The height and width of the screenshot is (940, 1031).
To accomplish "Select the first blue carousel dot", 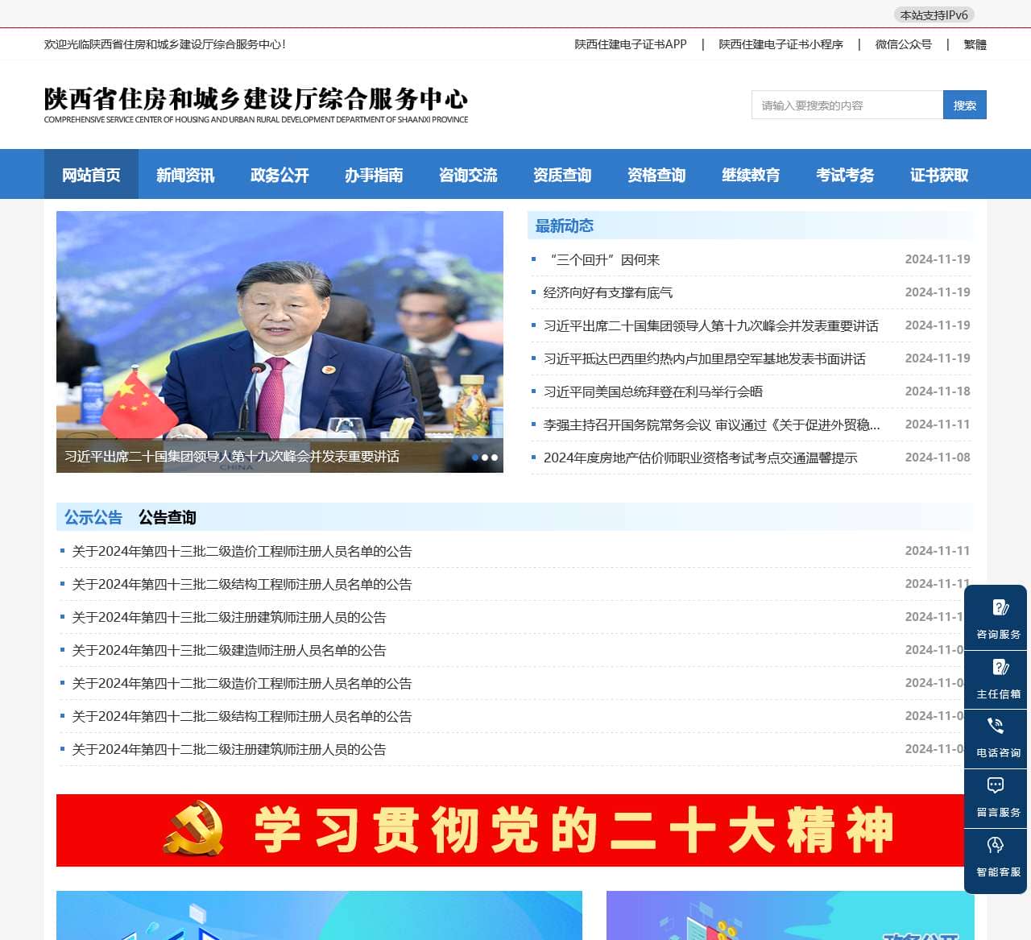I will click(475, 458).
